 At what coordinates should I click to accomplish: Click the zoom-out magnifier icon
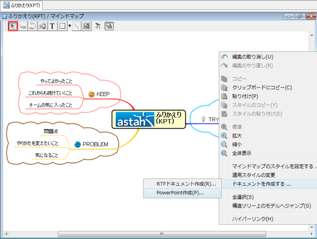(224, 145)
